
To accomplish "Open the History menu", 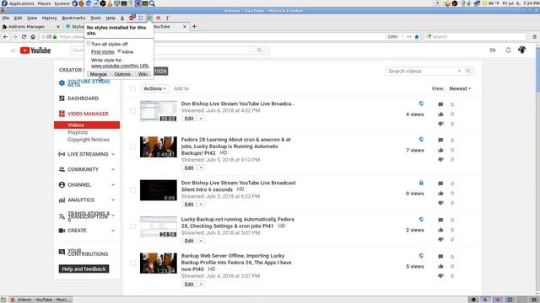I will 49,18.
